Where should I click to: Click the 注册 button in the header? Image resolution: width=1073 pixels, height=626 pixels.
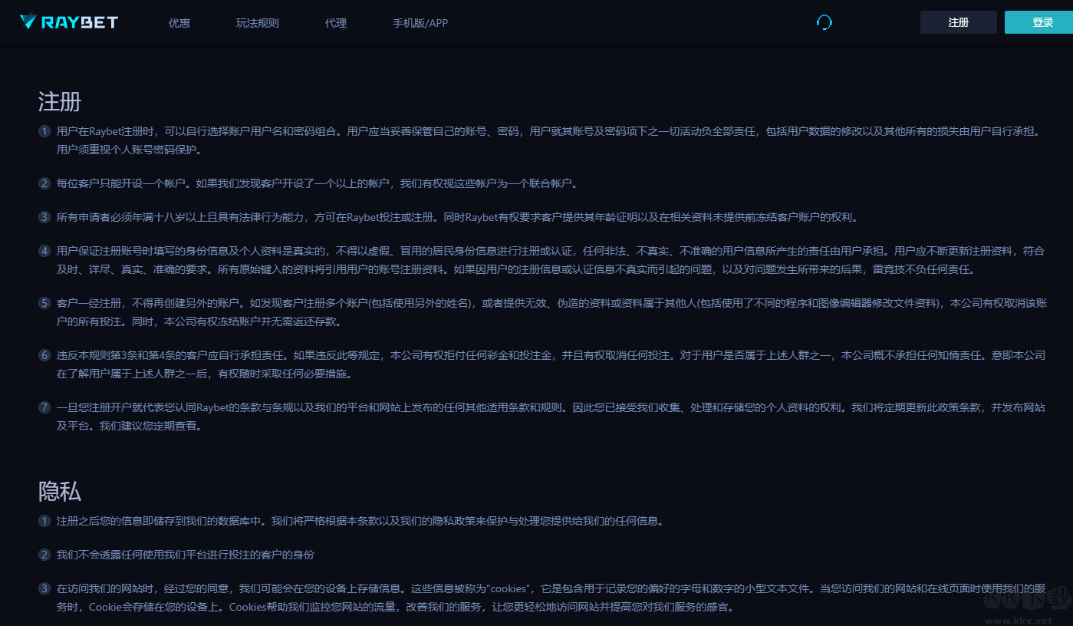tap(958, 22)
